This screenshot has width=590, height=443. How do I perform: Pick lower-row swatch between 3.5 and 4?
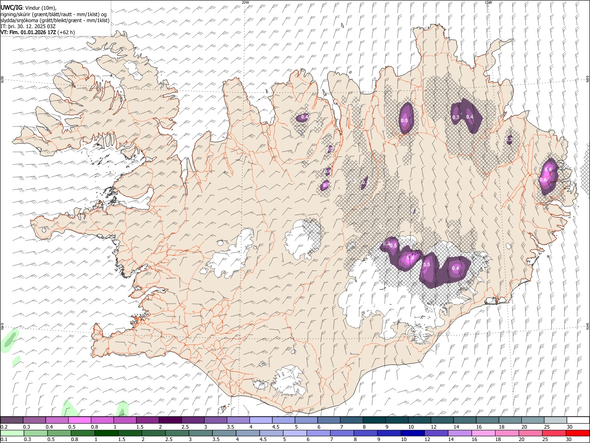click(x=224, y=433)
